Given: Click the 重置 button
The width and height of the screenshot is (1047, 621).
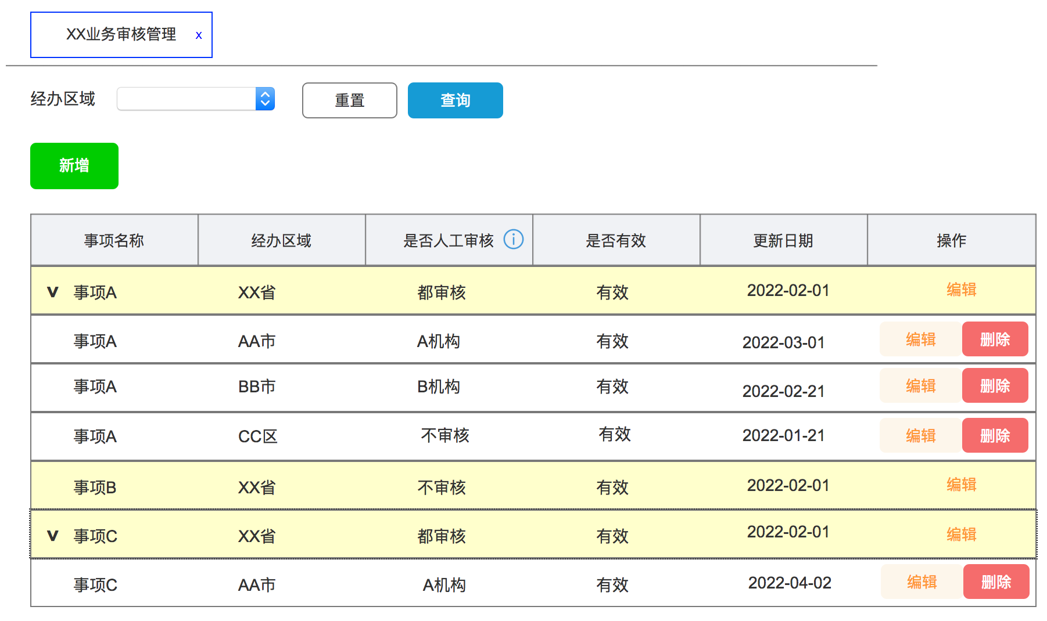Looking at the screenshot, I should 350,100.
